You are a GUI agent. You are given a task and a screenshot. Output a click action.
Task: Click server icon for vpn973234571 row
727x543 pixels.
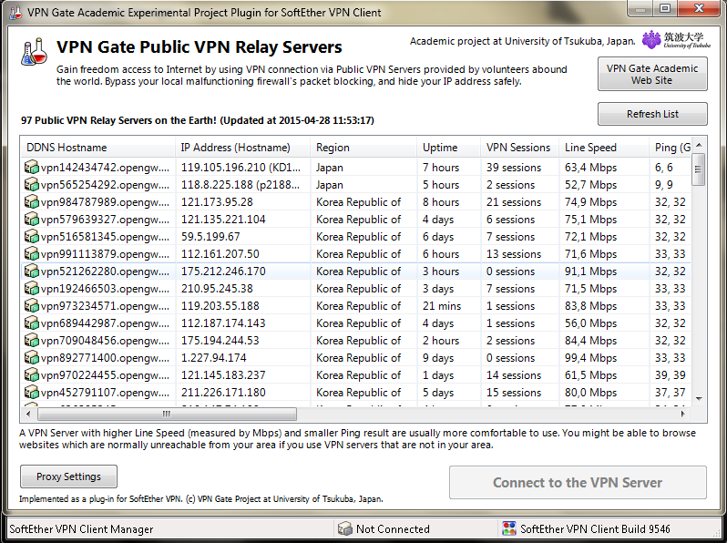coord(32,305)
